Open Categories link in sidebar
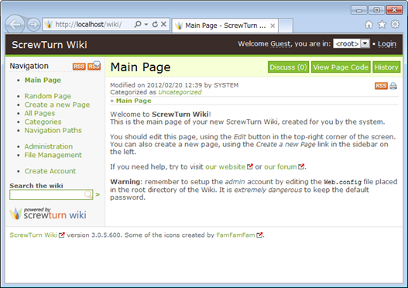This screenshot has width=408, height=288. click(43, 122)
